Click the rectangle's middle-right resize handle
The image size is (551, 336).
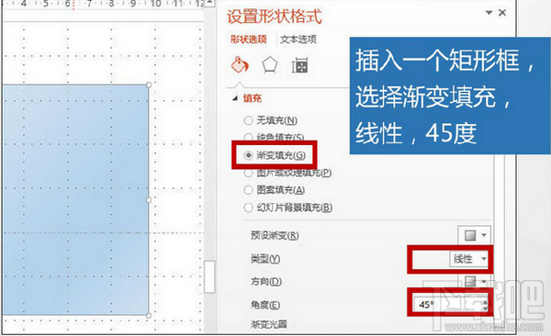[149, 199]
